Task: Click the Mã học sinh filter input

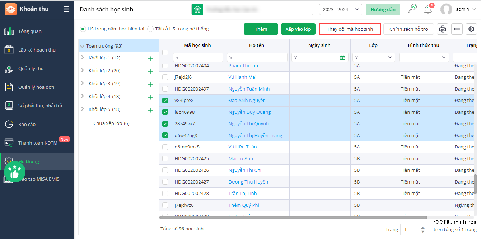Action: point(200,57)
